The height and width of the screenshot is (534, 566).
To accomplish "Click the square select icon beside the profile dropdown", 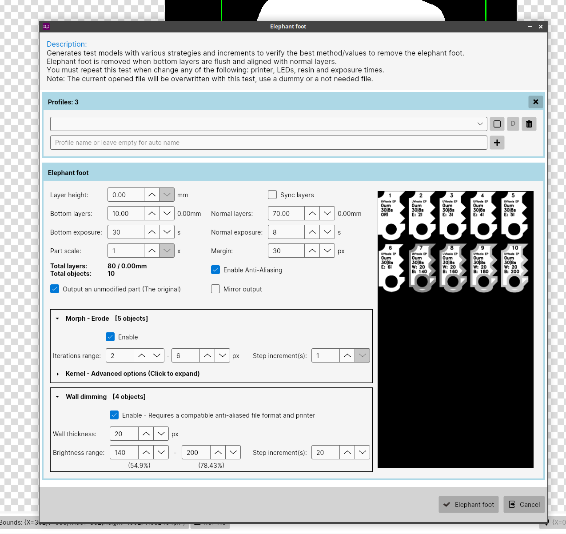I will (497, 124).
